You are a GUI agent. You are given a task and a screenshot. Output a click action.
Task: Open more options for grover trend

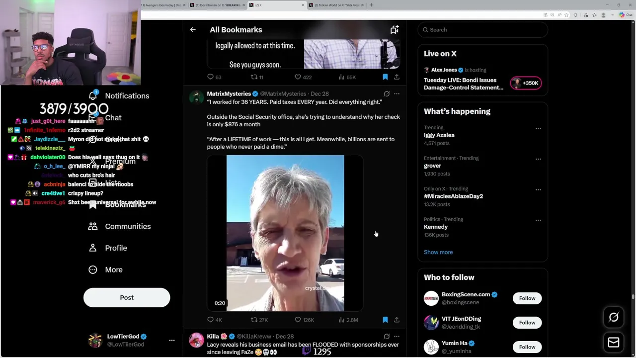click(x=538, y=159)
